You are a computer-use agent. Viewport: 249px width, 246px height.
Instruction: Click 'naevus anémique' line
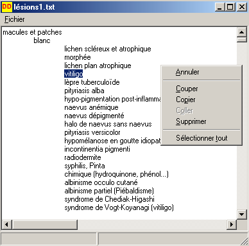pos(91,107)
